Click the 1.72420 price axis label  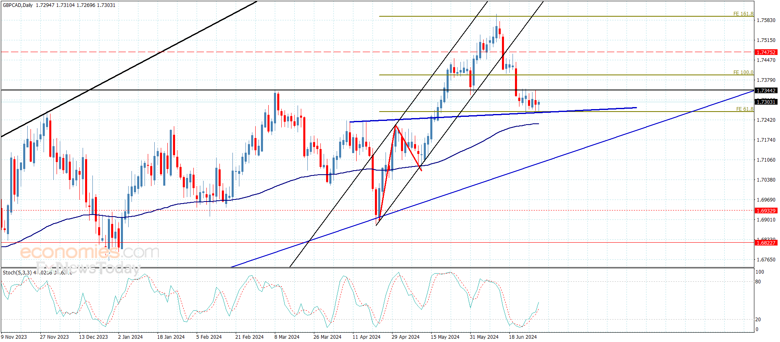tap(766, 120)
